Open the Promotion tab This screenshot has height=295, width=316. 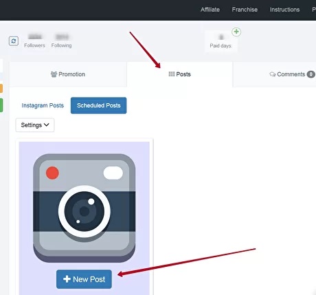[68, 74]
